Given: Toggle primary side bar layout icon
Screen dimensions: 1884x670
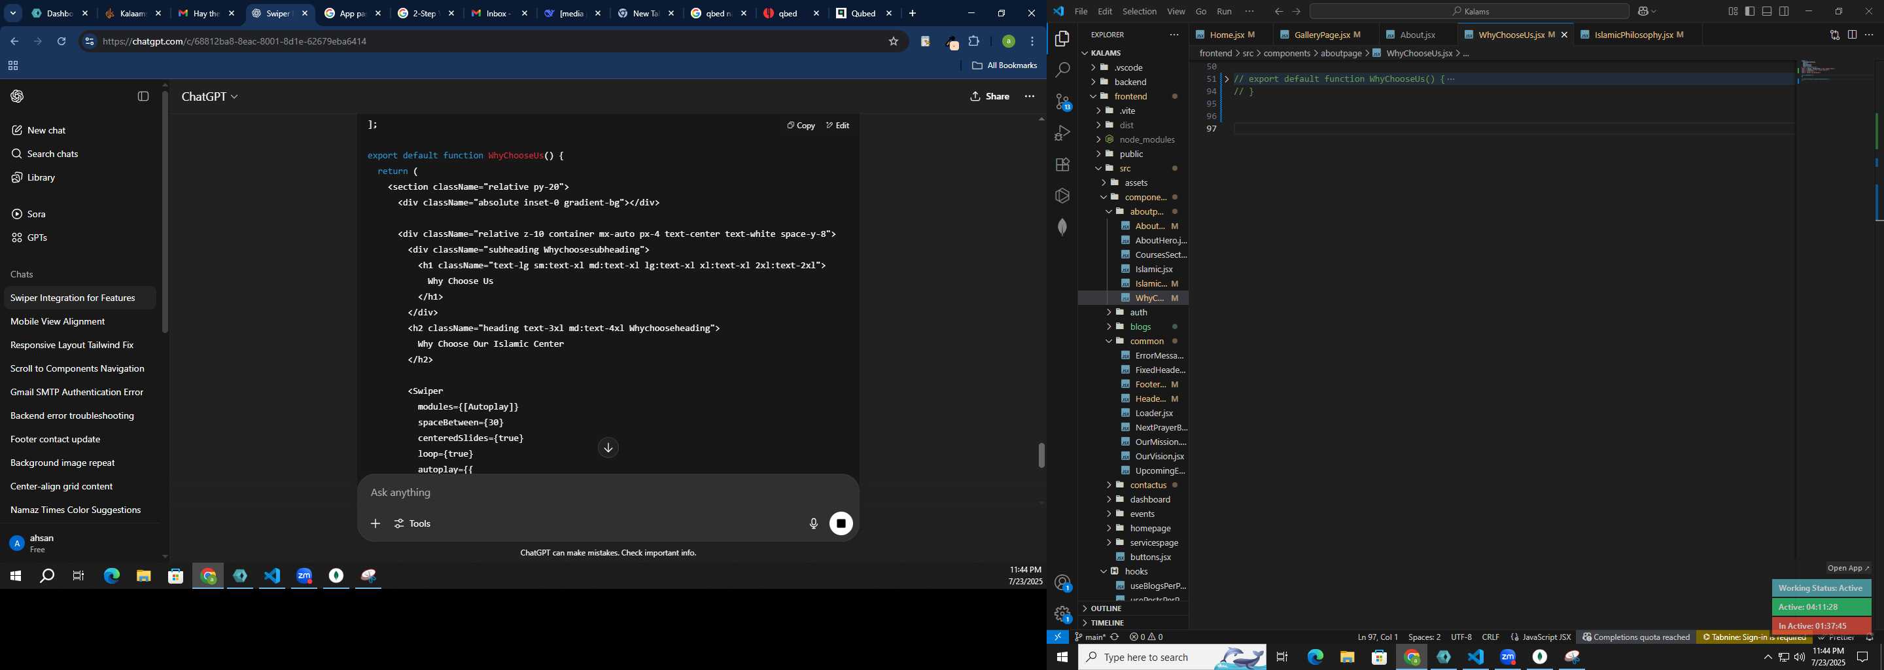Looking at the screenshot, I should point(1749,11).
